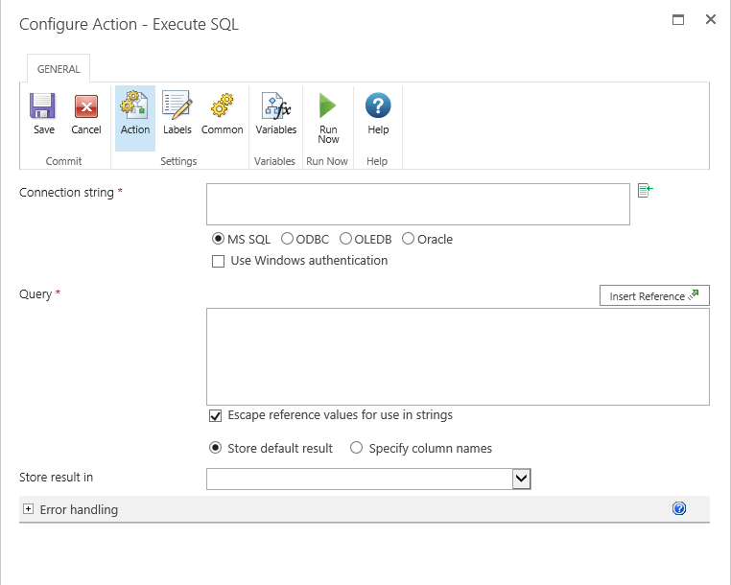Screen dimensions: 731x585
Task: Click into the Connection string field
Action: [418, 204]
